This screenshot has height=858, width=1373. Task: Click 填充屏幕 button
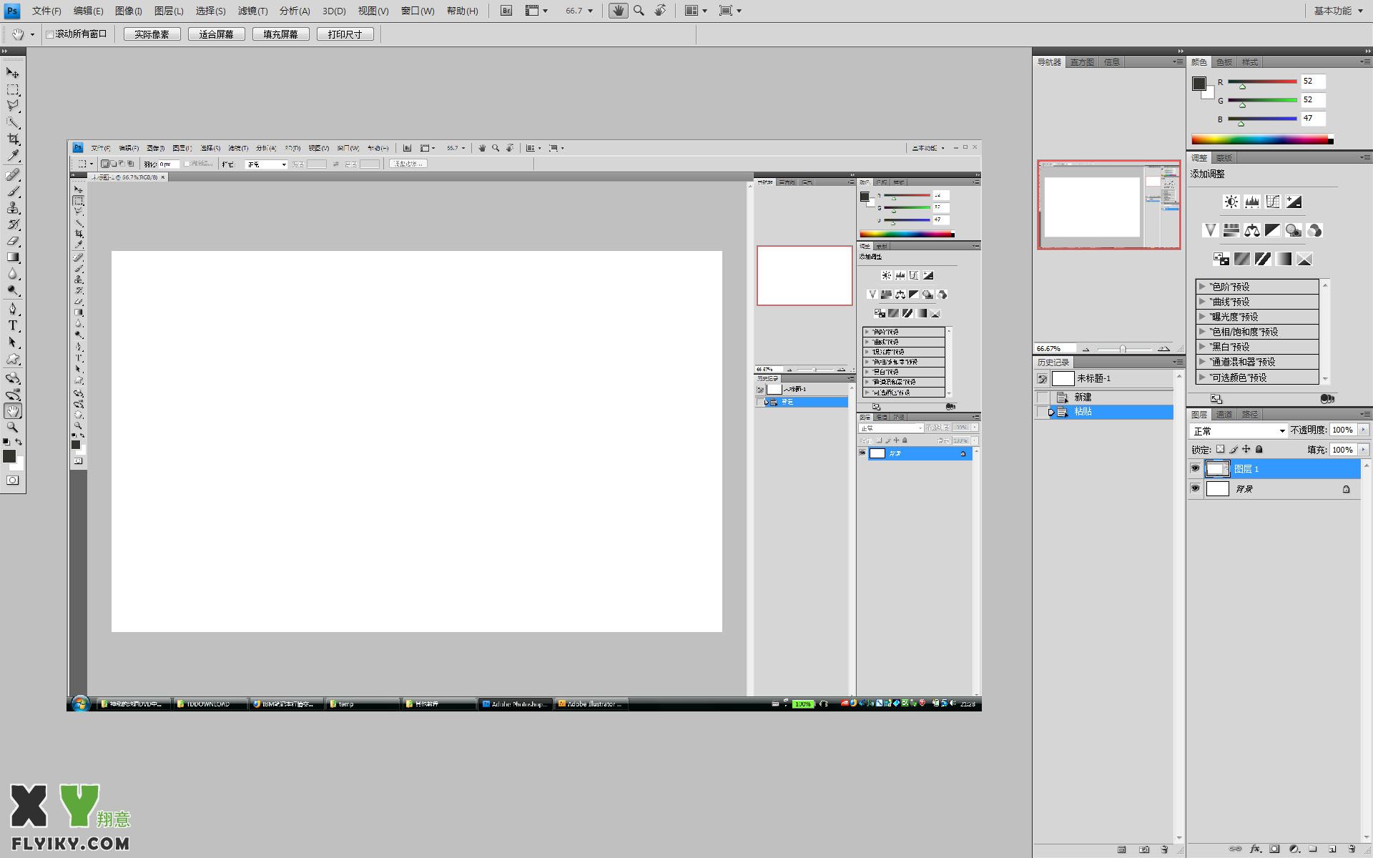point(280,34)
